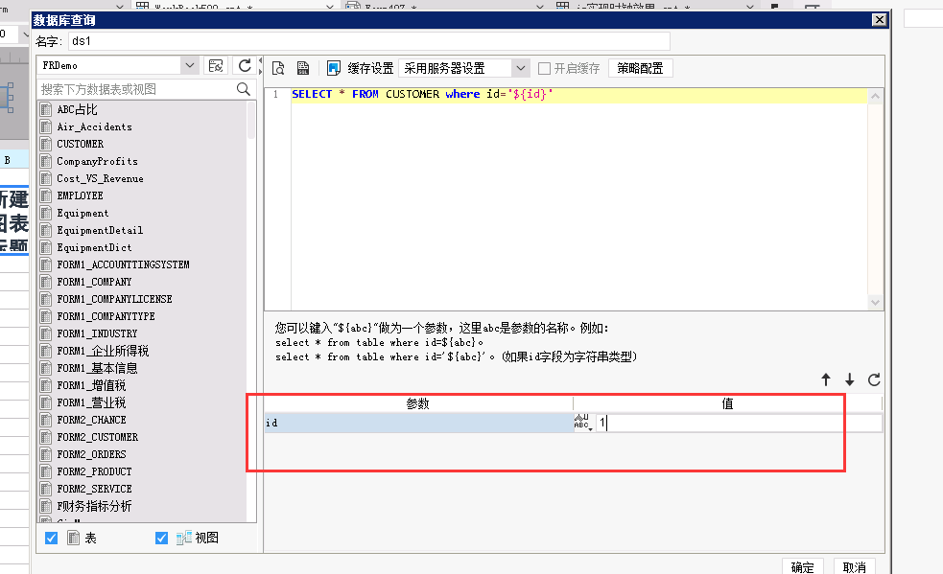Click the table icon beside Air_Accidents
The image size is (943, 574).
(x=46, y=126)
